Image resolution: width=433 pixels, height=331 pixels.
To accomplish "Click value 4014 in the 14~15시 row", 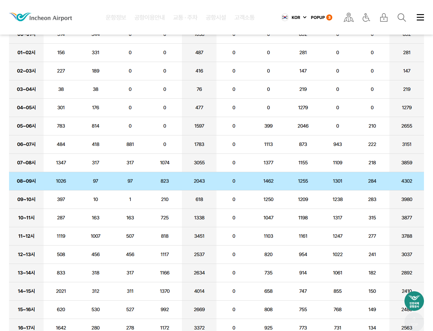I will [x=199, y=291].
